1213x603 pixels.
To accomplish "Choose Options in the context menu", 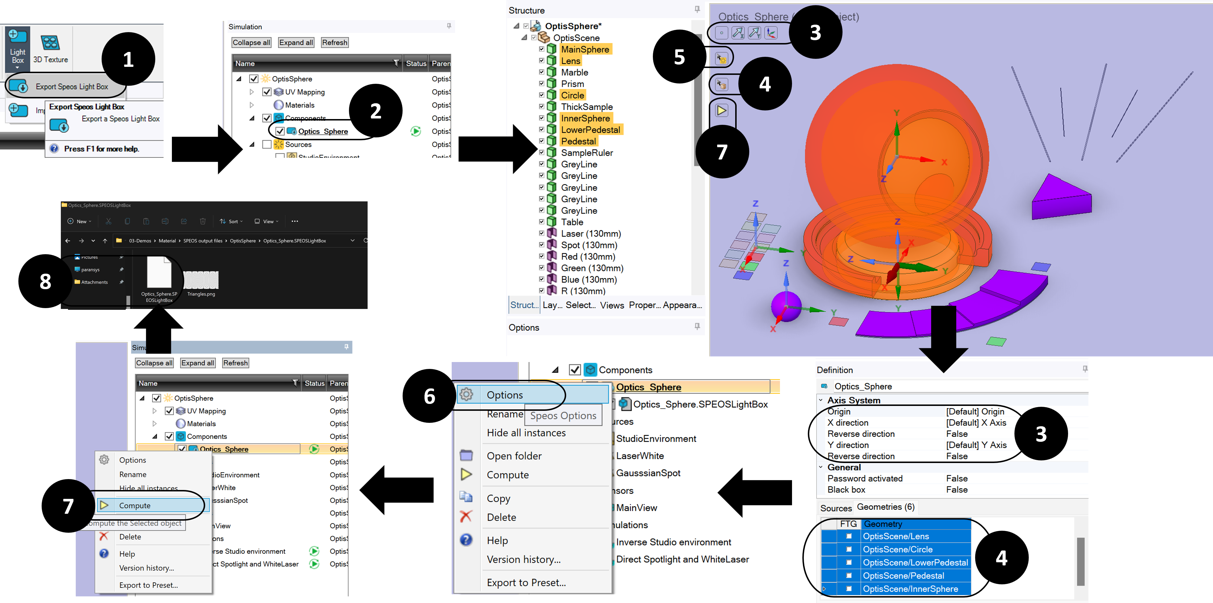I will [x=504, y=395].
